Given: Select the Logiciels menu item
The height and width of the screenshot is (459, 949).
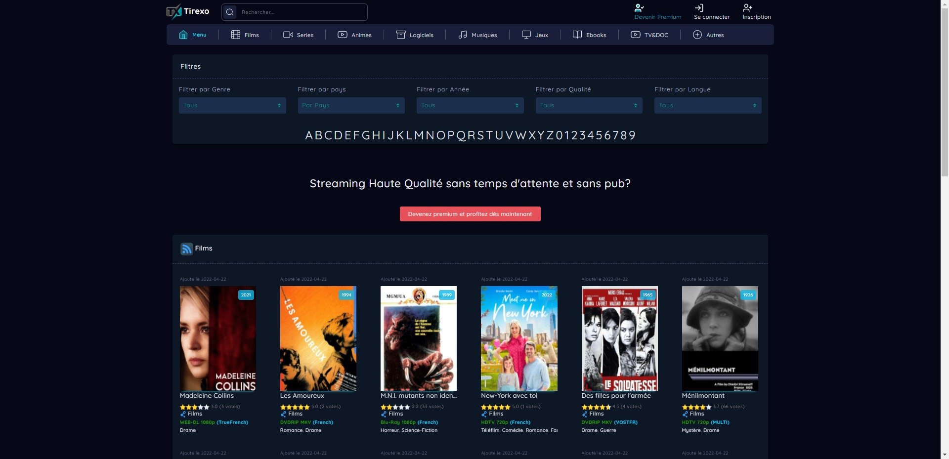Looking at the screenshot, I should coord(415,35).
